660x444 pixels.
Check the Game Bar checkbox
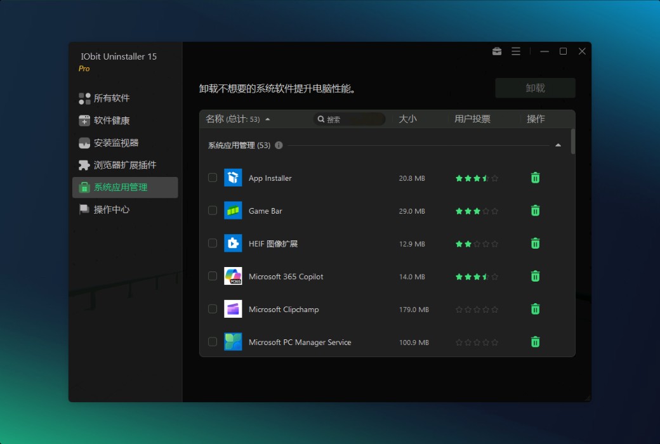coord(213,211)
